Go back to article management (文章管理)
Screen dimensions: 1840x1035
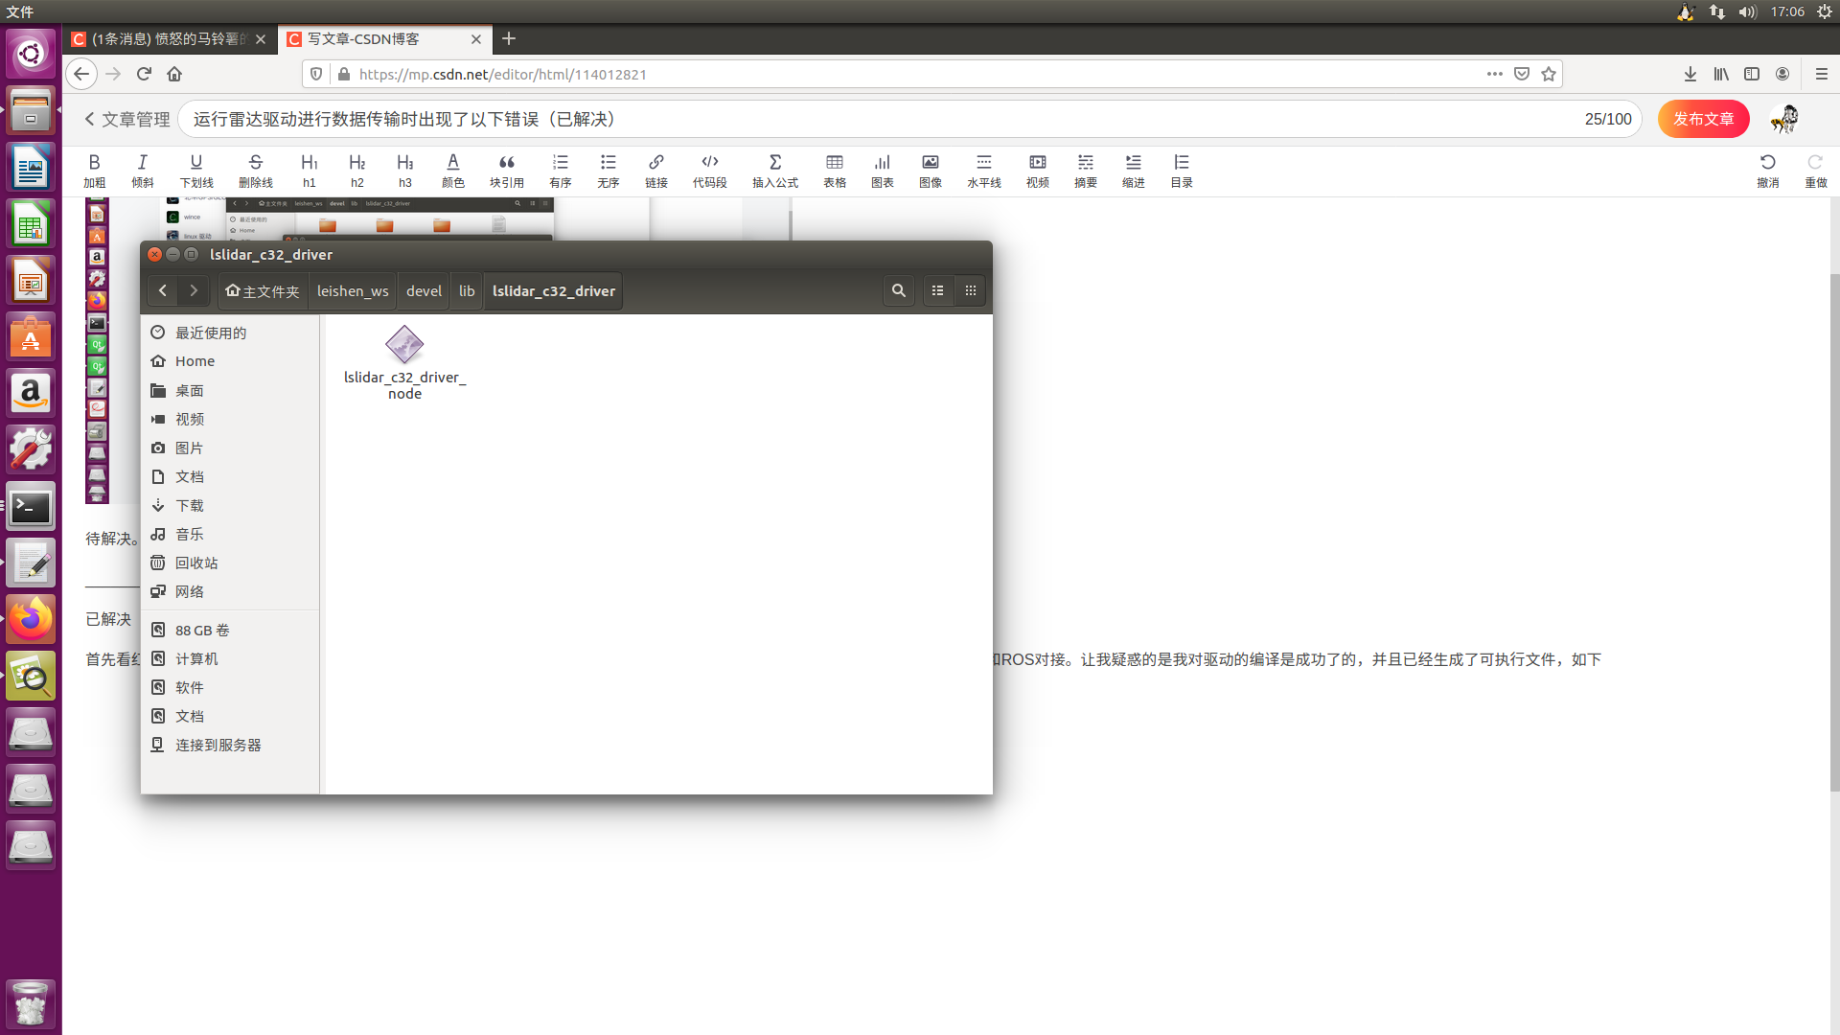click(126, 119)
